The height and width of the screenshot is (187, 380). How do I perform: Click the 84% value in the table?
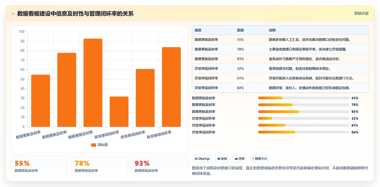point(240,88)
